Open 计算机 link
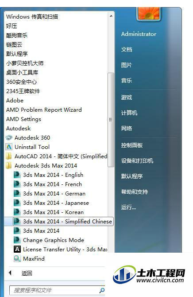The width and height of the screenshot is (193, 297). click(129, 113)
